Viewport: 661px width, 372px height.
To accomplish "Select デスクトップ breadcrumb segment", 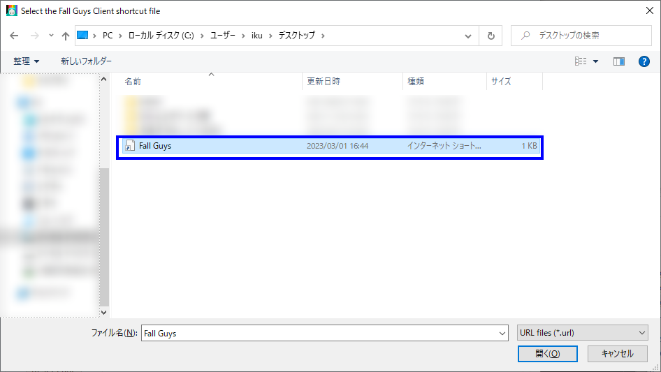I will pyautogui.click(x=297, y=36).
